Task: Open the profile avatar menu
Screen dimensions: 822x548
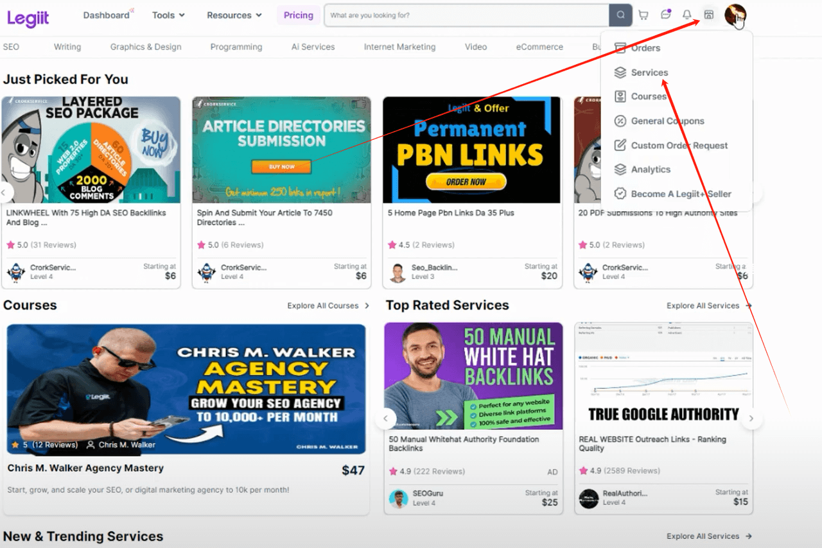Action: [735, 15]
